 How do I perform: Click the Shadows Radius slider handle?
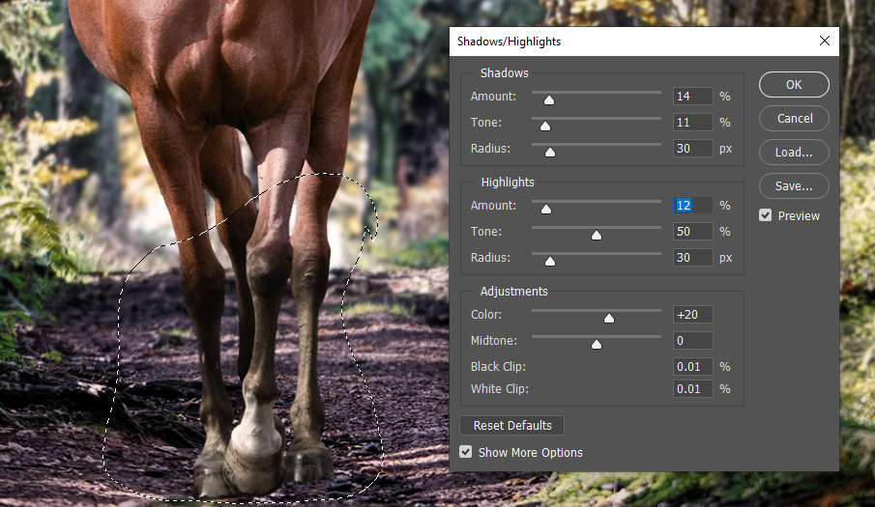coord(550,153)
